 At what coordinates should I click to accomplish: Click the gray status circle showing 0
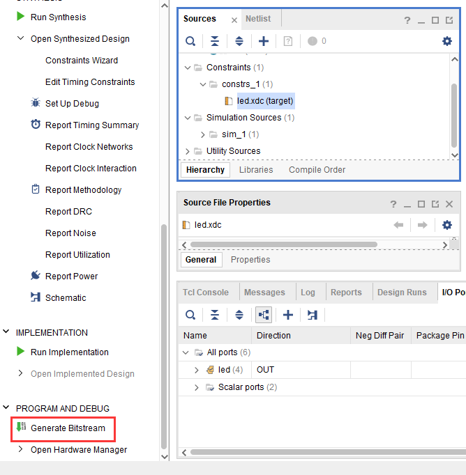coord(313,41)
